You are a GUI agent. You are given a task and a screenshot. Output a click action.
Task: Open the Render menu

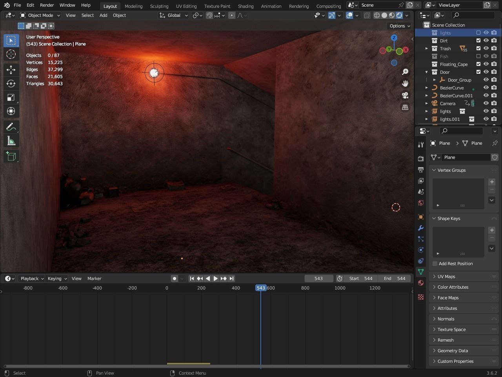47,5
